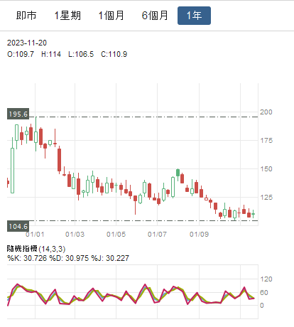This screenshot has height=327, width=294.
Task: Select the 01/09 x-axis date label
Action: tap(199, 235)
